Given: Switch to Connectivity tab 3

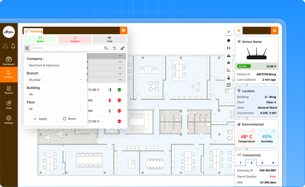Looking at the screenshot, I should [262, 163].
